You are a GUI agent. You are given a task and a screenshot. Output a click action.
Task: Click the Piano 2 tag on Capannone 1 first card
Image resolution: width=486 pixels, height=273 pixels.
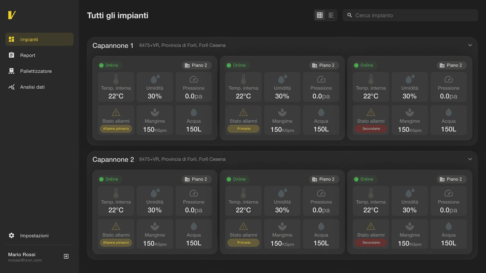[x=197, y=65]
